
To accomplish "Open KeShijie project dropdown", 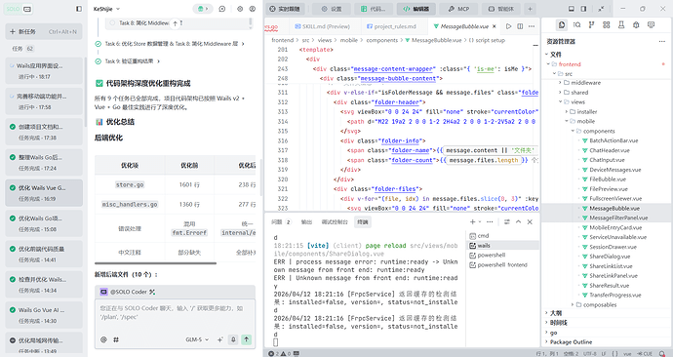I will 106,9.
